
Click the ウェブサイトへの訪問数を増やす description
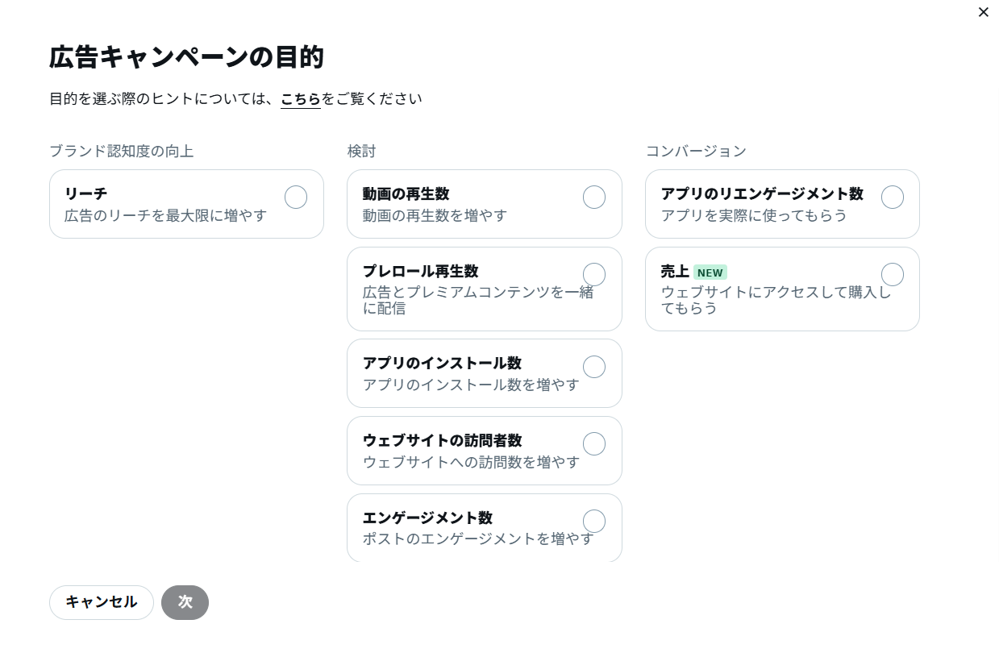click(x=471, y=462)
